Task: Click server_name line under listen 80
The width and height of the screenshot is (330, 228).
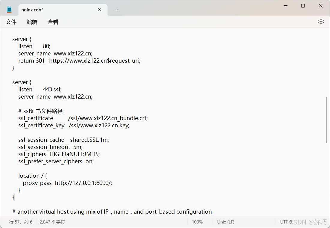Action: point(55,54)
